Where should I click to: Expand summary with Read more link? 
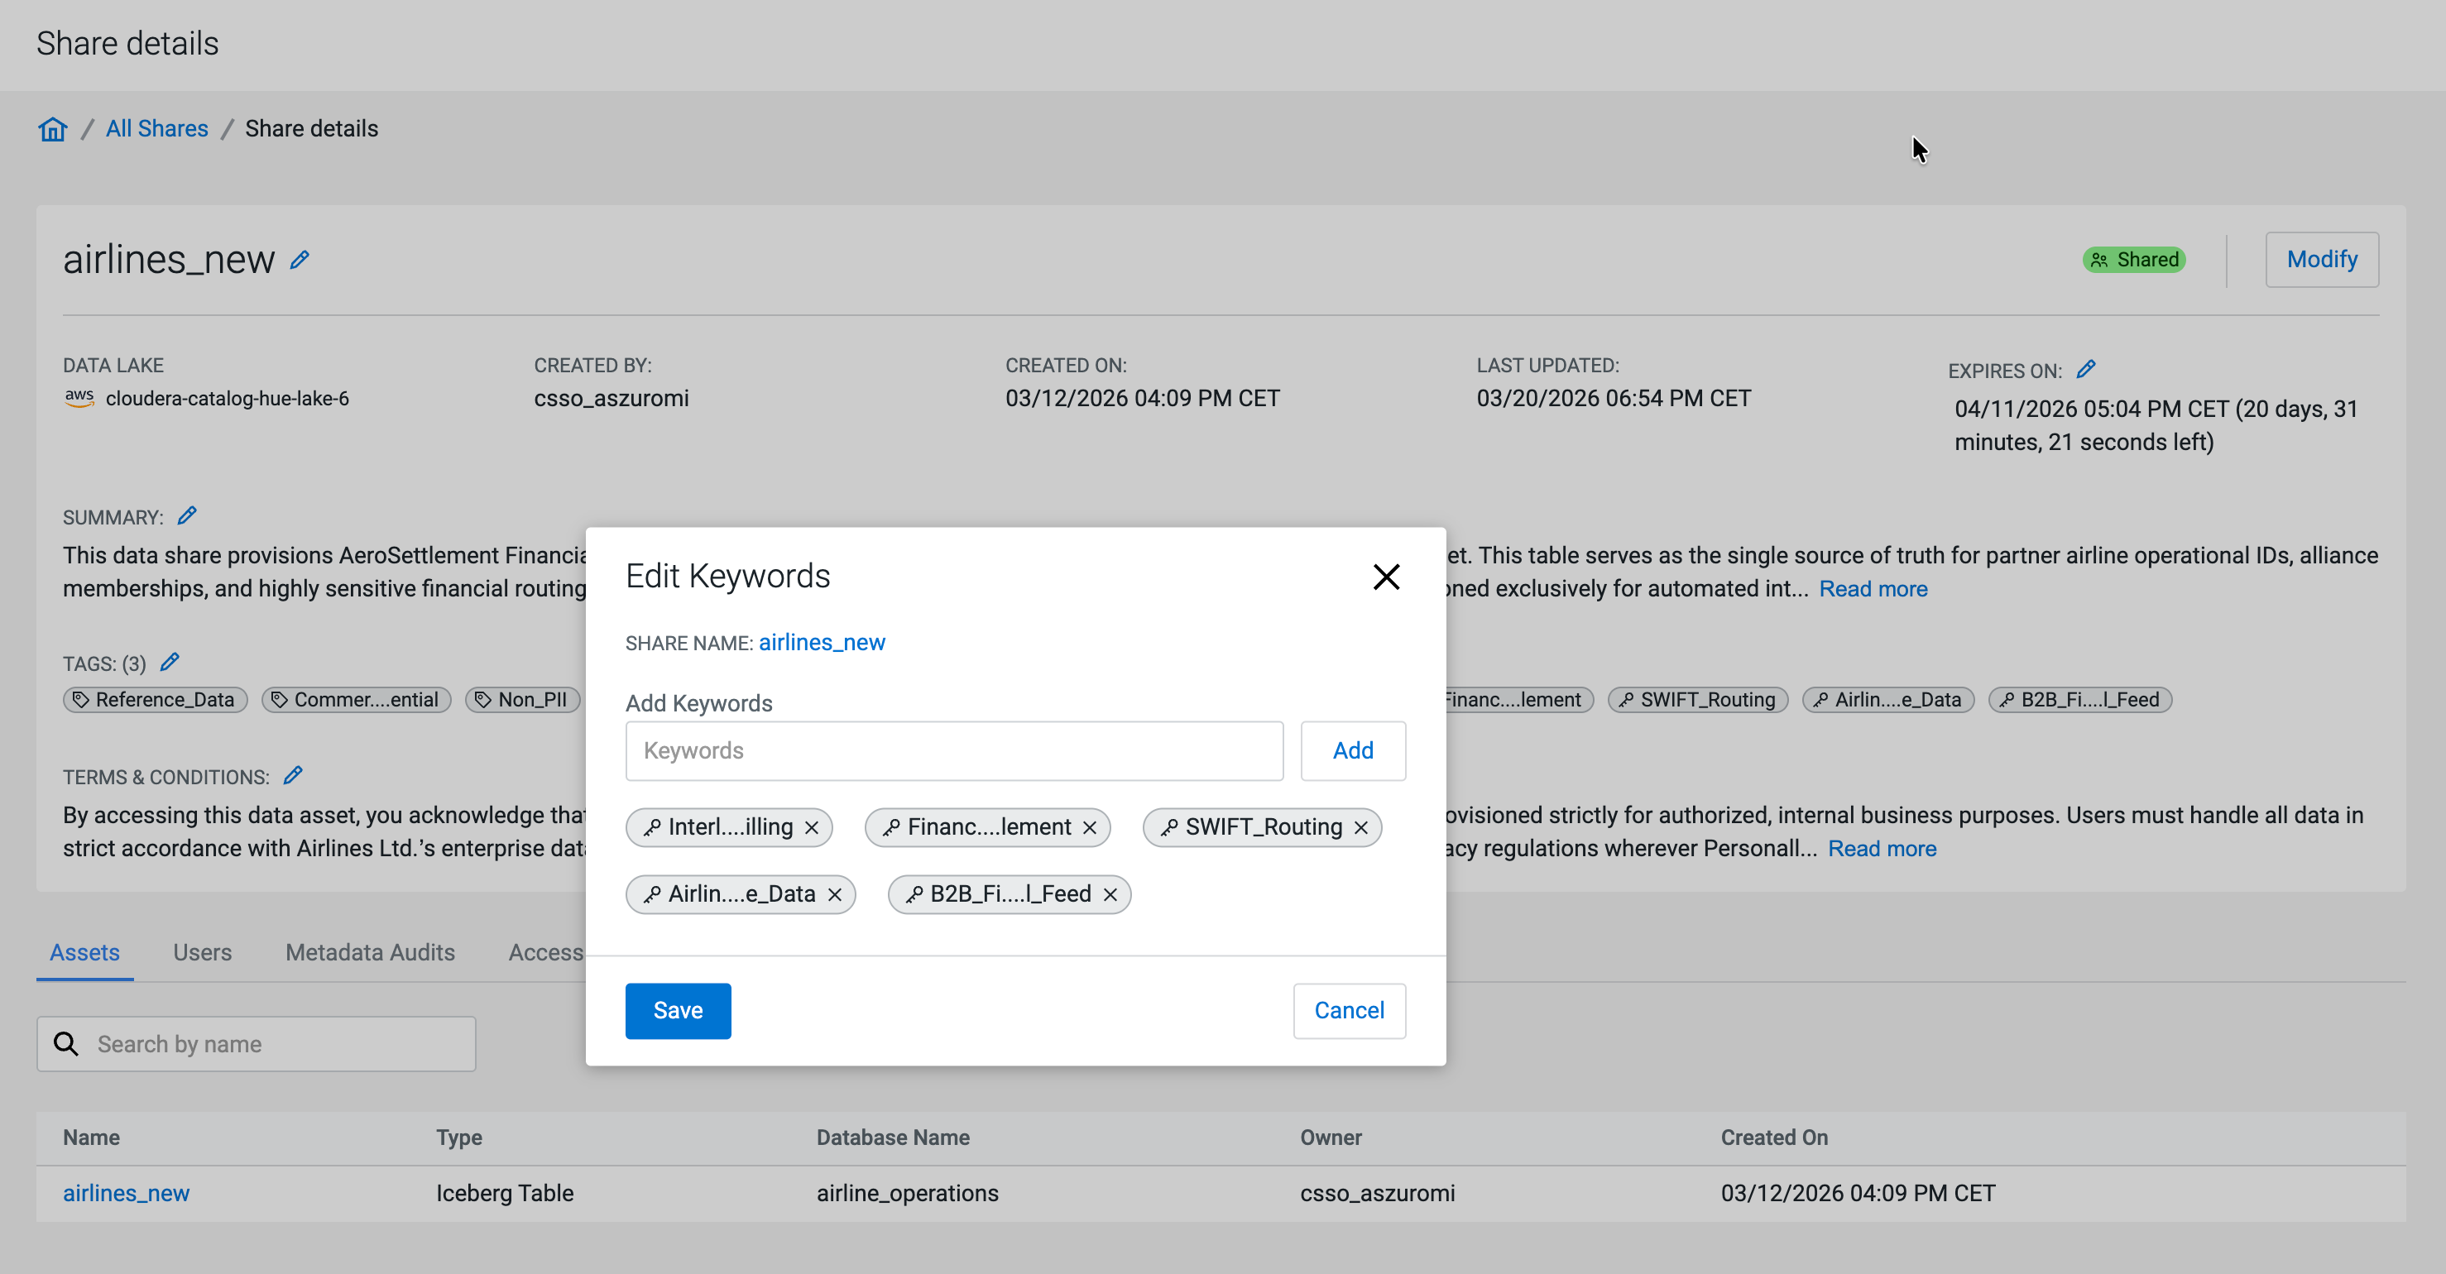1873,588
